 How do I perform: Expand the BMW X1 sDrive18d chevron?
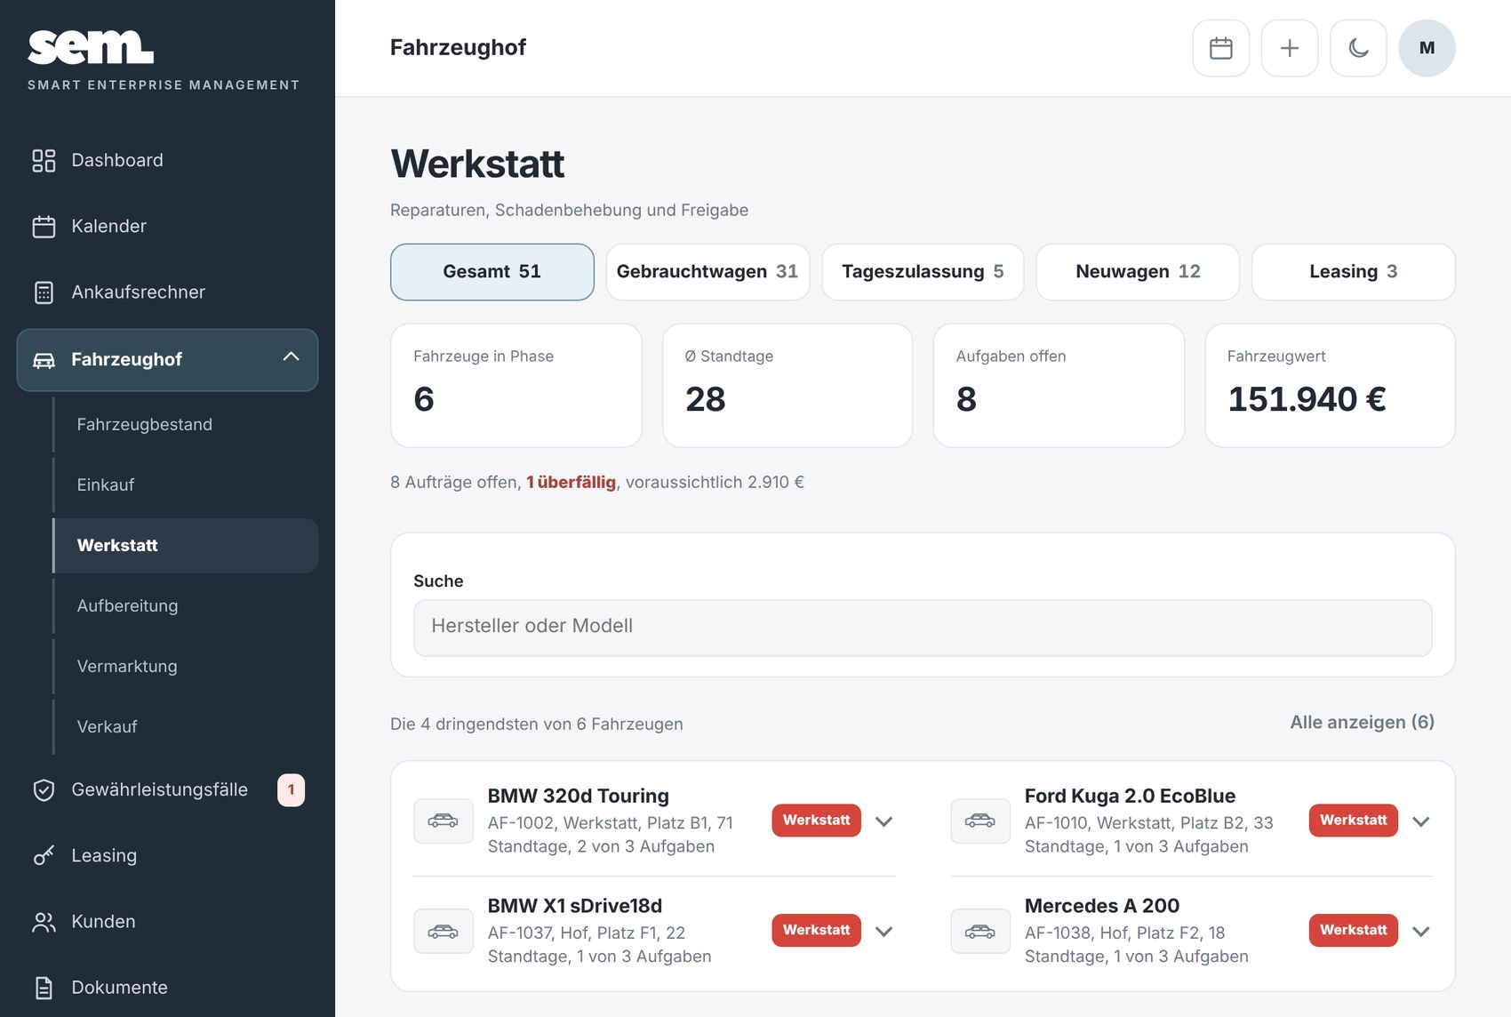[883, 931]
